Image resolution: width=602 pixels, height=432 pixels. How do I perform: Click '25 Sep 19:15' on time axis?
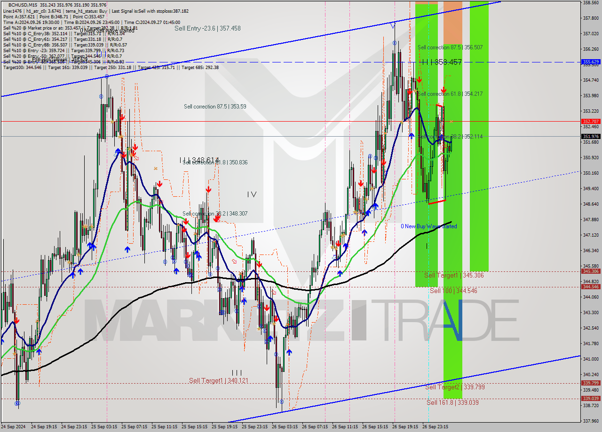point(224,427)
